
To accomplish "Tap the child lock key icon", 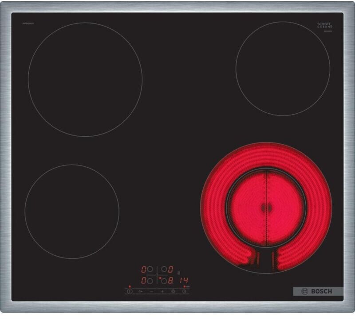I will point(141,292).
